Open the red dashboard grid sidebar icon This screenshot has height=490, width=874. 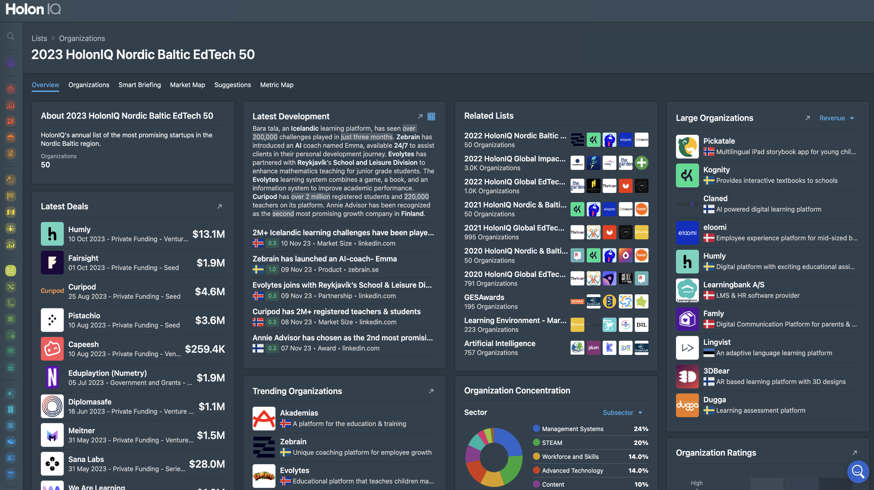point(11,121)
